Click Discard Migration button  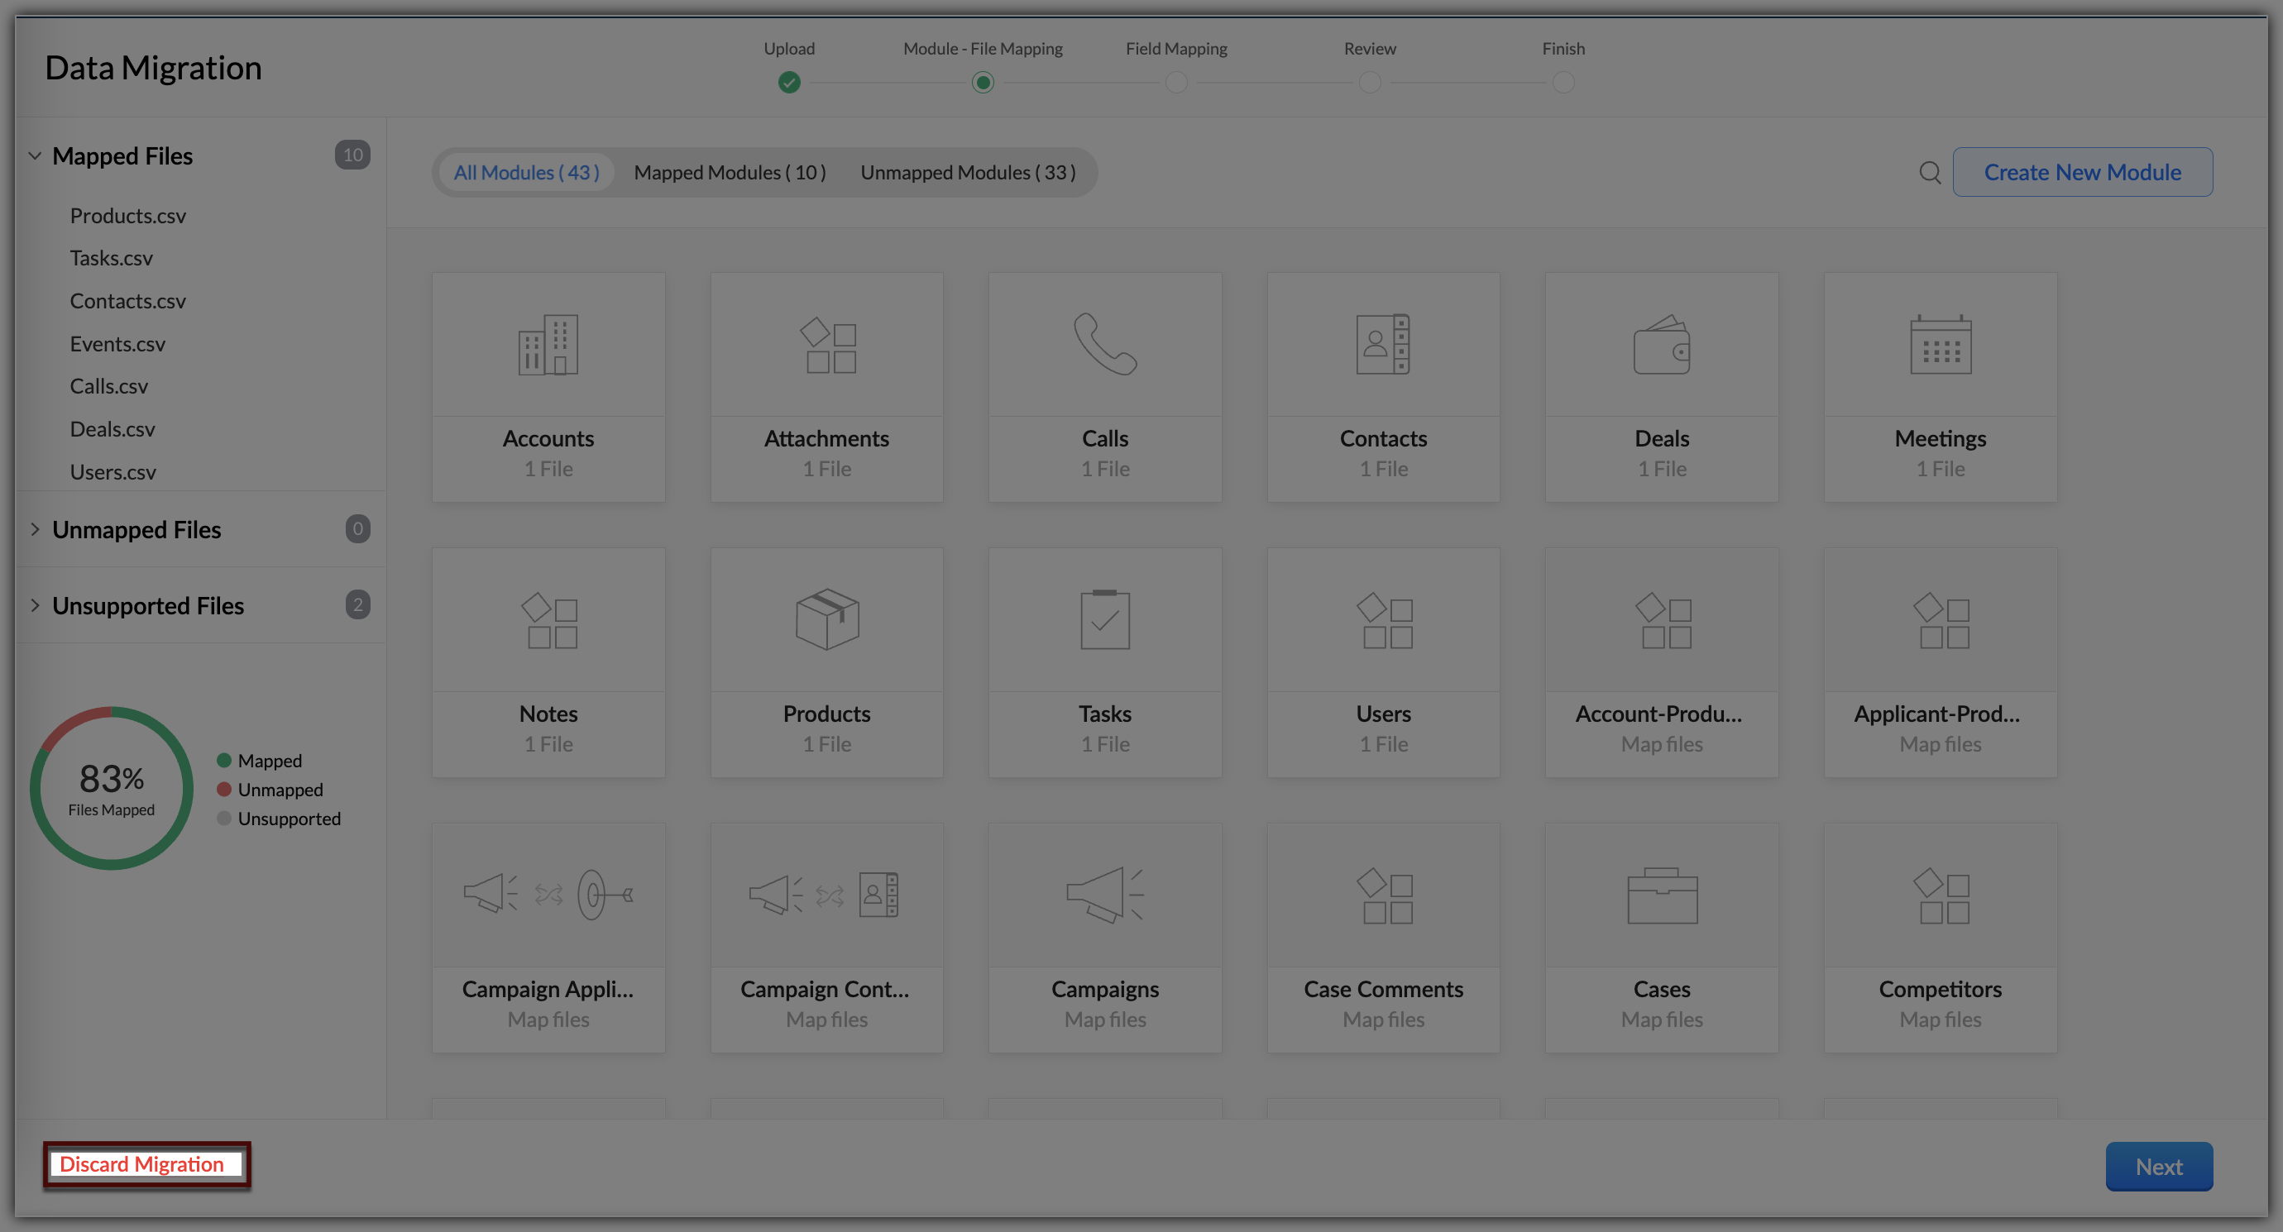click(141, 1164)
